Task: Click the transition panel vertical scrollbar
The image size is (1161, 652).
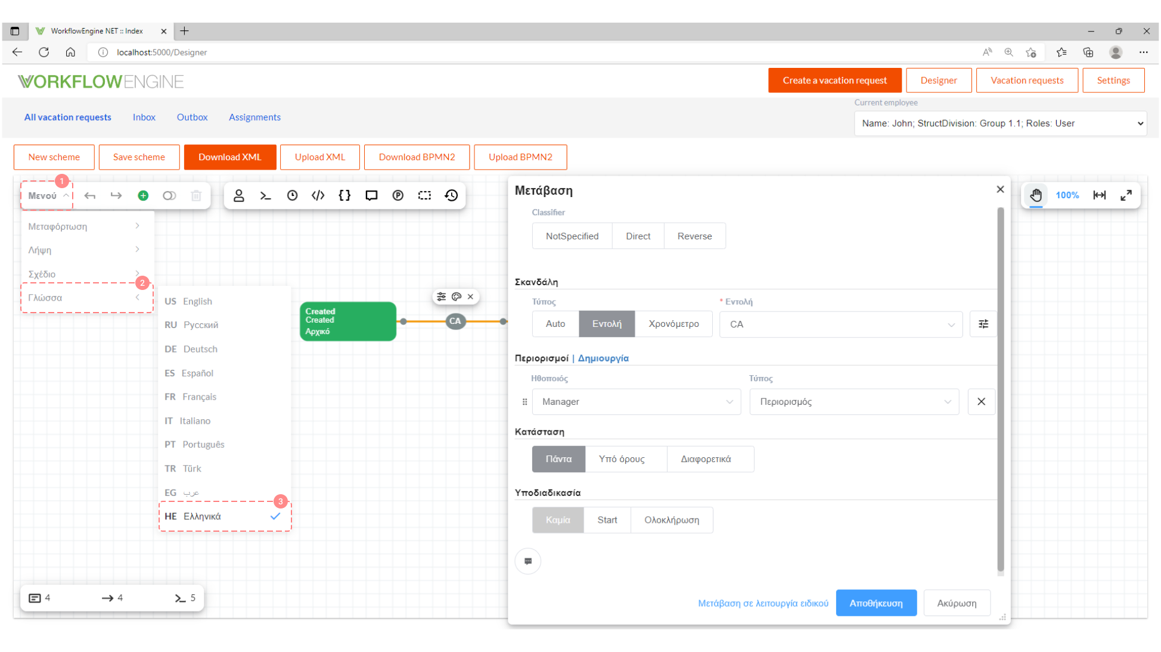Action: coord(1001,390)
